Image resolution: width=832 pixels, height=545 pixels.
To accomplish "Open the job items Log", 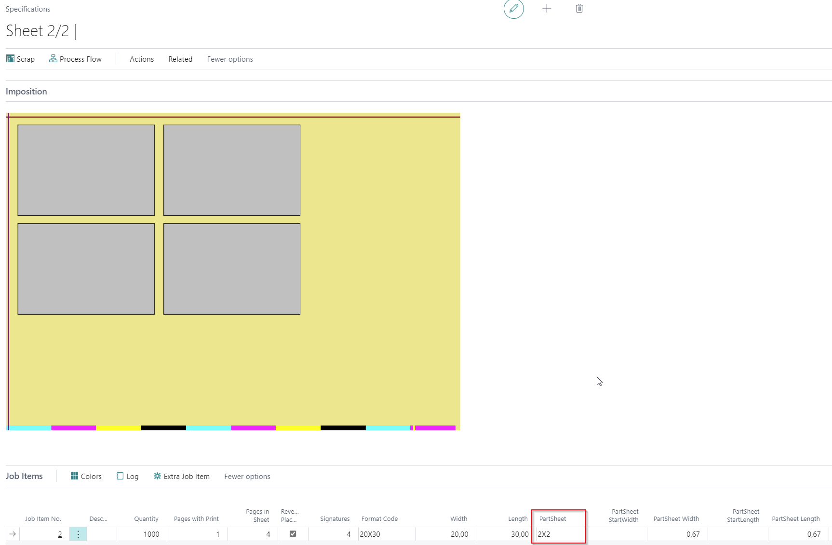I will pyautogui.click(x=128, y=476).
